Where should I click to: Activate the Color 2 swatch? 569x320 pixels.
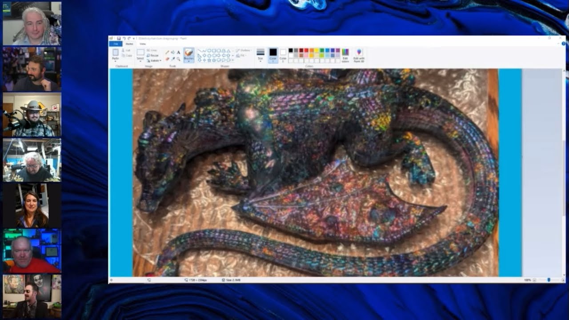click(283, 55)
